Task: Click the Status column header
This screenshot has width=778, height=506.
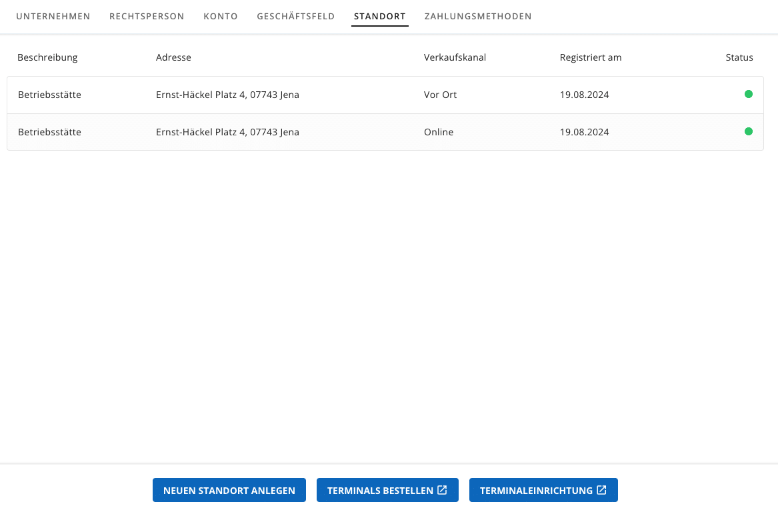Action: click(x=739, y=57)
